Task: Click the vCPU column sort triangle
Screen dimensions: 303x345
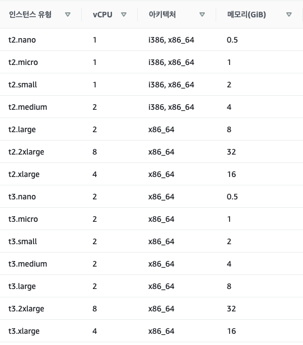Action: pos(124,15)
